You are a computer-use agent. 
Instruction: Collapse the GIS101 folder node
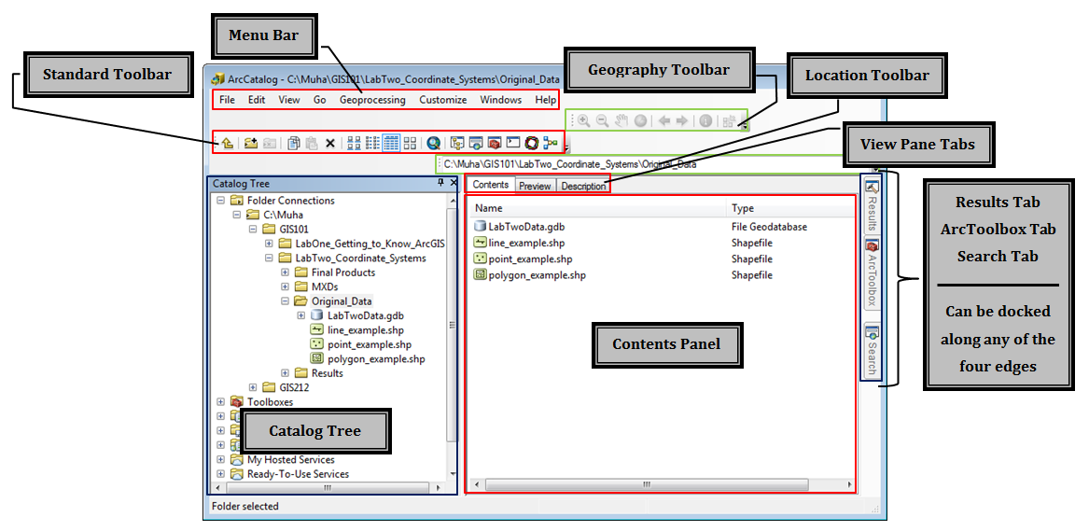(x=253, y=229)
